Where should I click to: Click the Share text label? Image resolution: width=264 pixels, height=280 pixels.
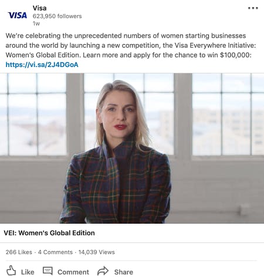(x=124, y=272)
